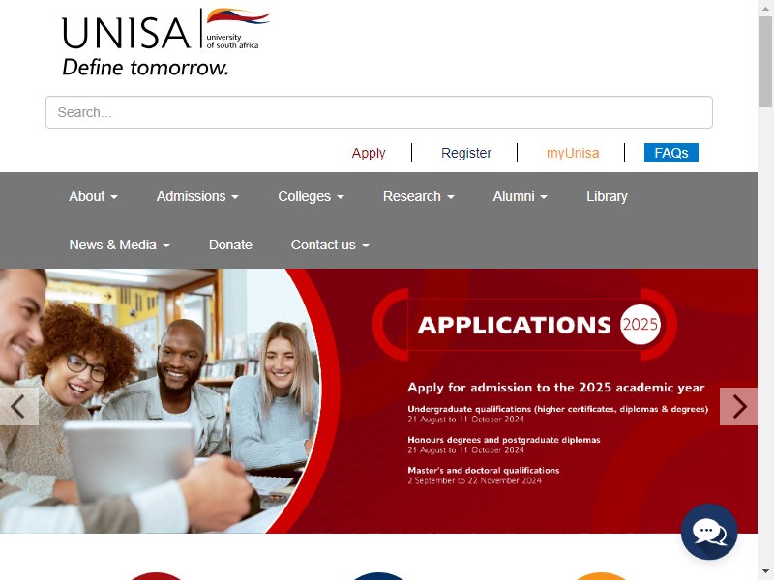Click the vertical scrollbar thumb

(x=765, y=61)
